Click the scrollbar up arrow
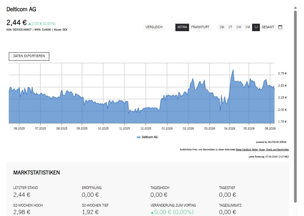 pos(295,8)
